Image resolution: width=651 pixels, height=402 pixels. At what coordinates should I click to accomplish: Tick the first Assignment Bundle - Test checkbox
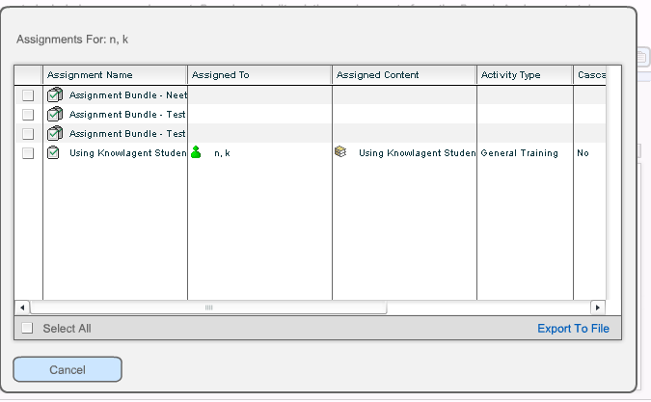point(28,115)
